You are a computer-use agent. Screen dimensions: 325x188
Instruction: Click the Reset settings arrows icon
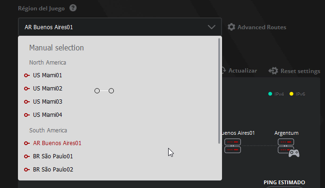pyautogui.click(x=273, y=71)
